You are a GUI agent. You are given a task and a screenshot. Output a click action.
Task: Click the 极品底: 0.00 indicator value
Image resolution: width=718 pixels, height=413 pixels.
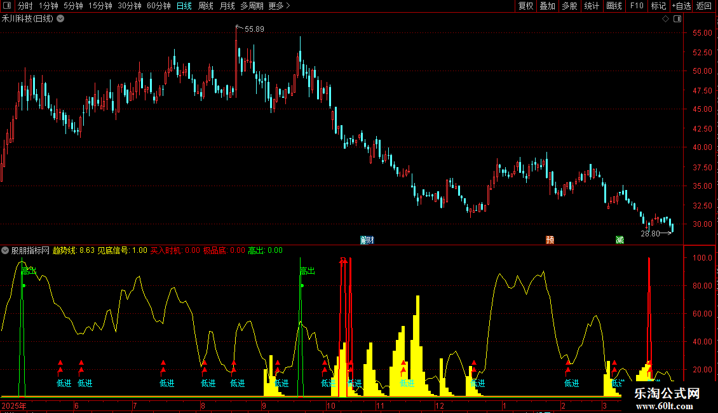tap(224, 250)
